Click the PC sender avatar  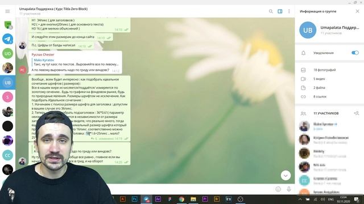point(23,70)
